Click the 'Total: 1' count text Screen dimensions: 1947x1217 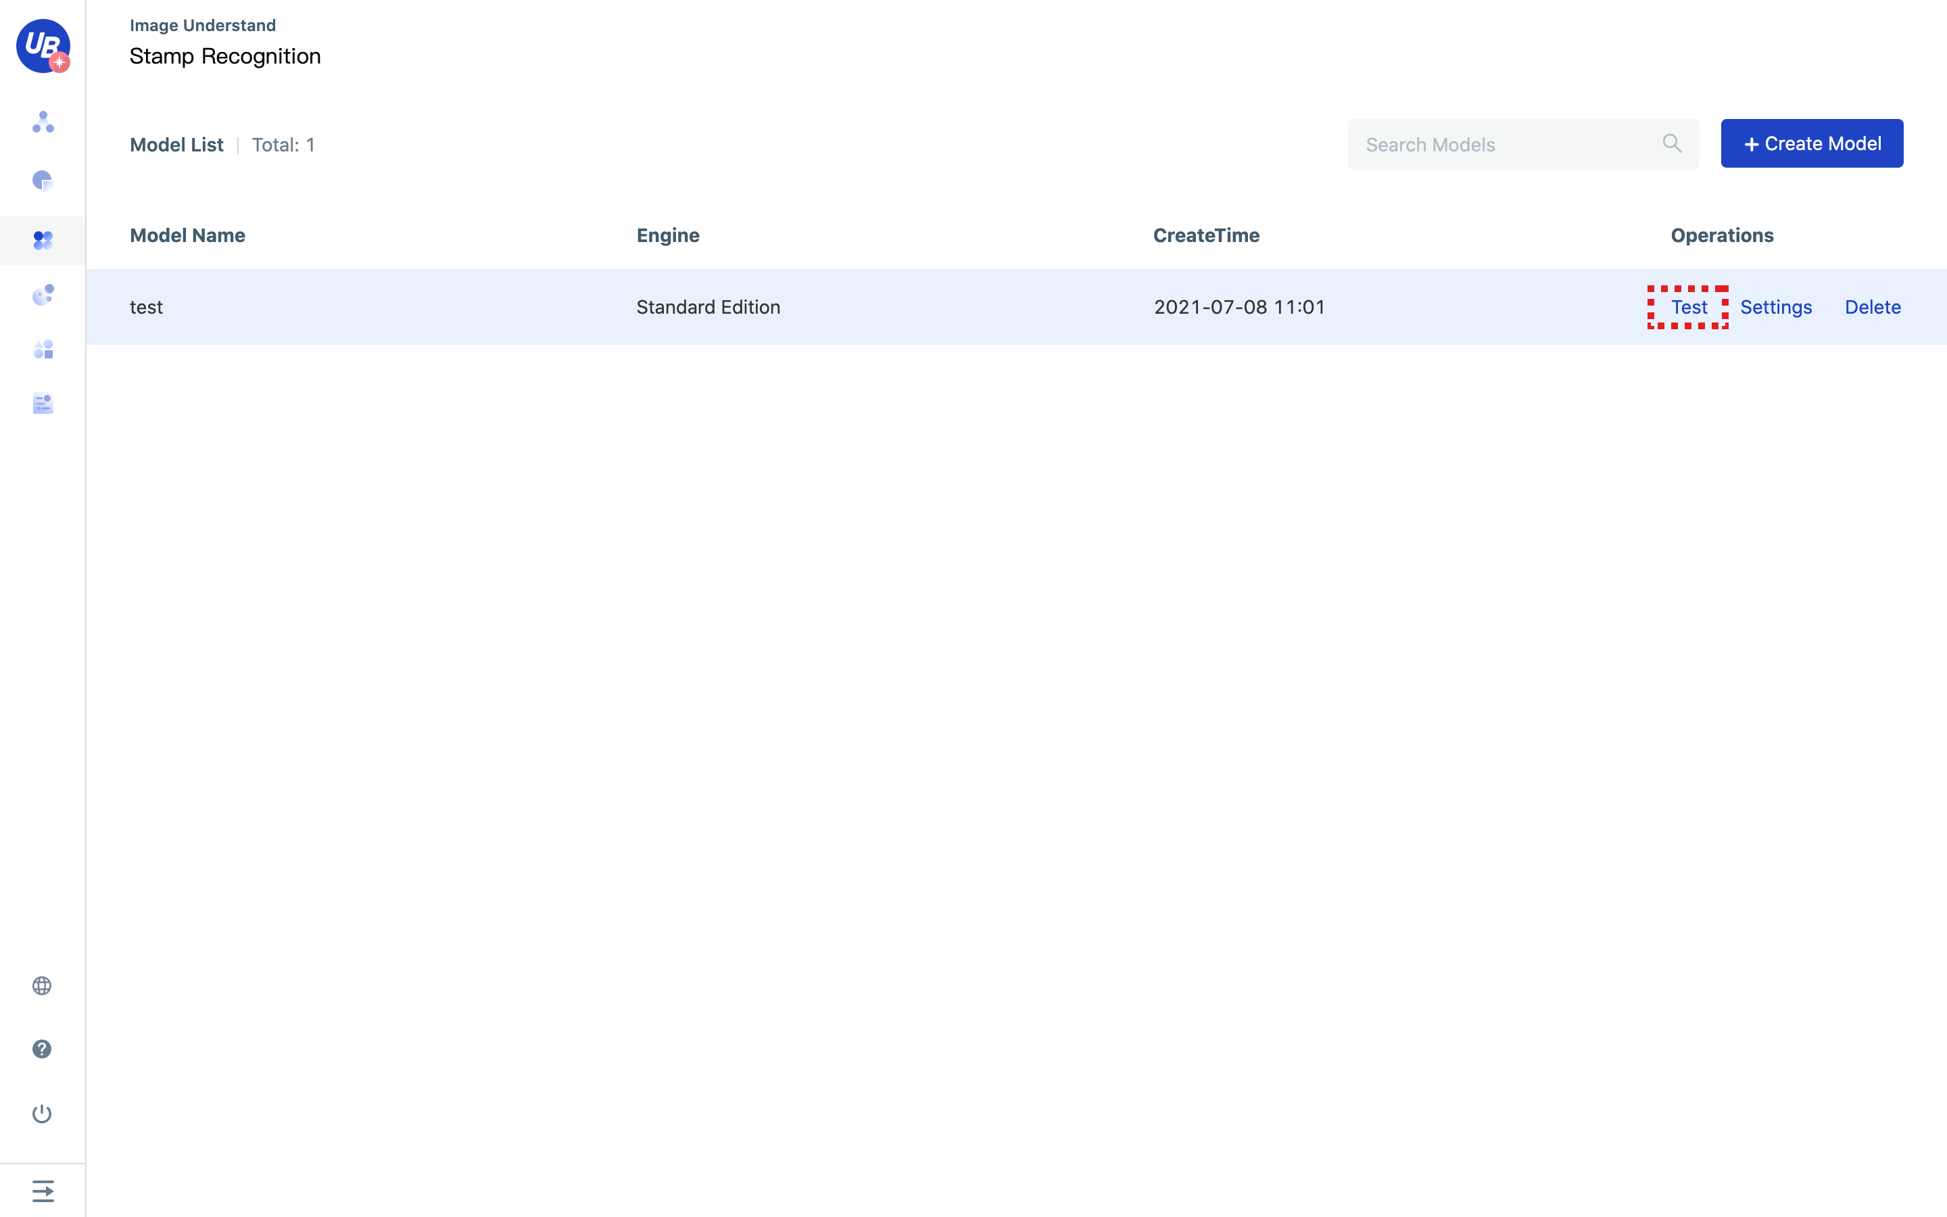point(283,145)
